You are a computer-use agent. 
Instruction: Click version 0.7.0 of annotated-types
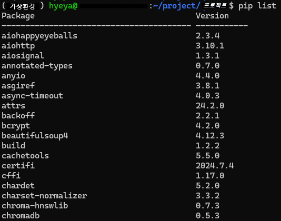point(207,66)
